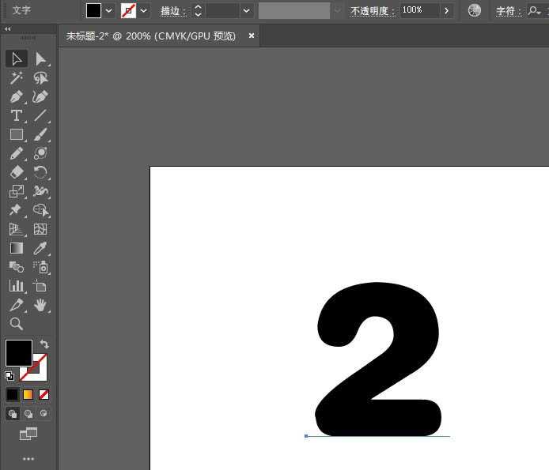Open the fill color dropdown in control bar
The height and width of the screenshot is (470, 549).
tap(109, 10)
